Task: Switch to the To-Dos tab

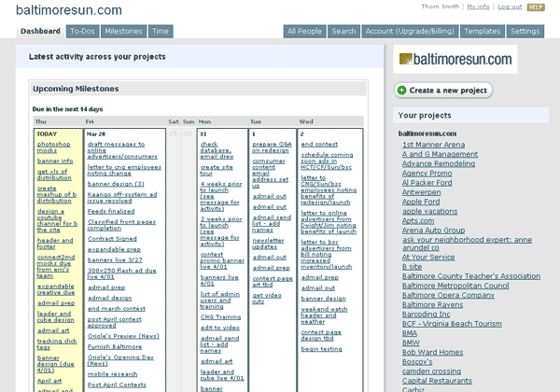Action: [x=82, y=31]
